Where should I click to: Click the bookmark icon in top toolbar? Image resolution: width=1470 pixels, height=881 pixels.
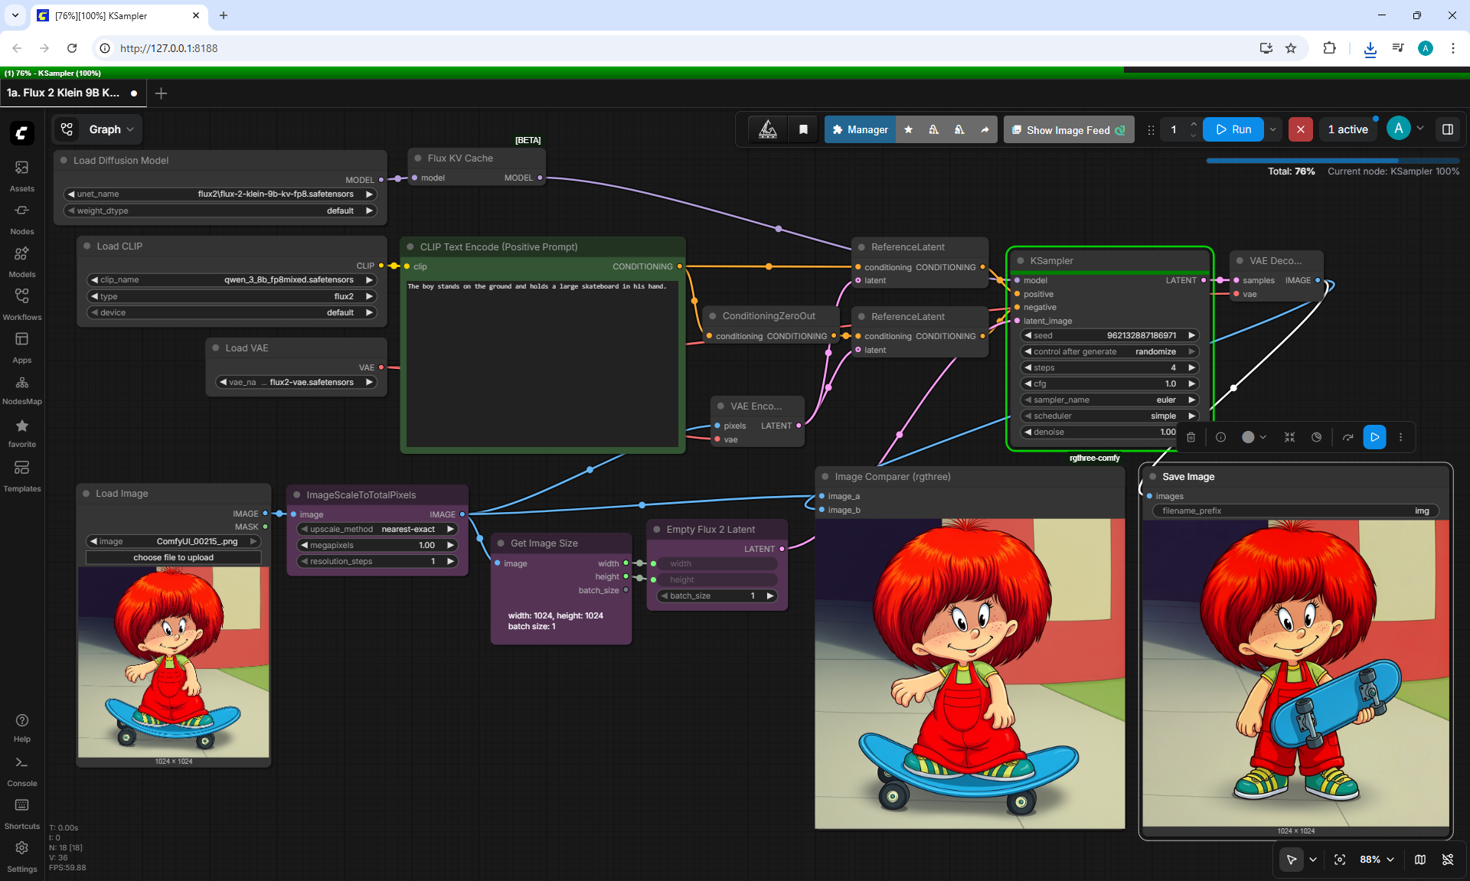coord(803,129)
